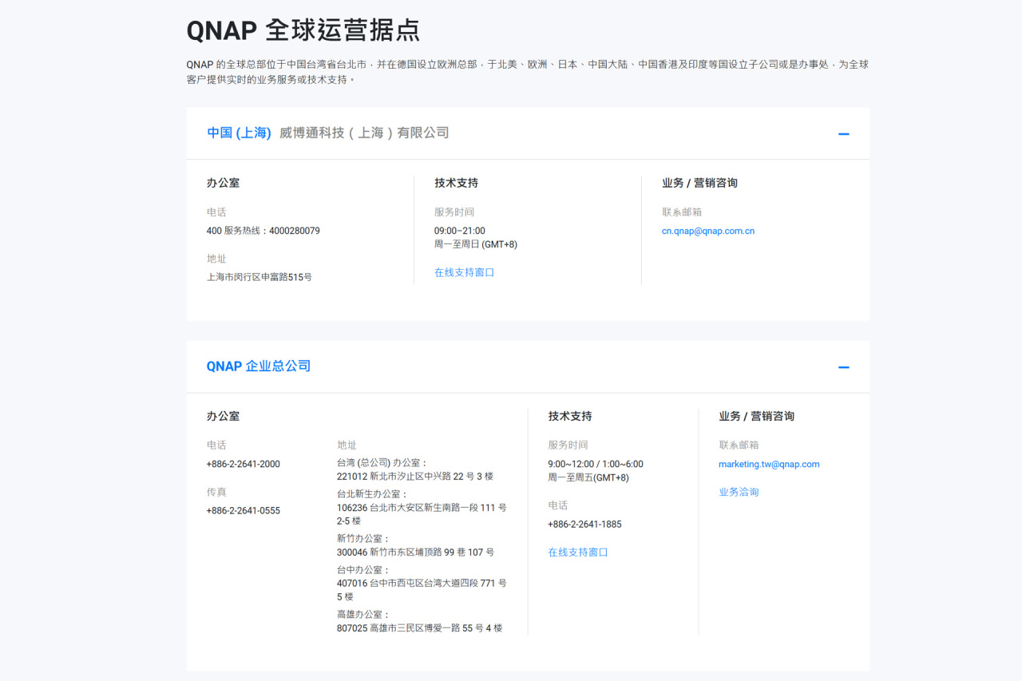This screenshot has height=681, width=1022.
Task: Click the 业务洽询 link
Action: (739, 492)
